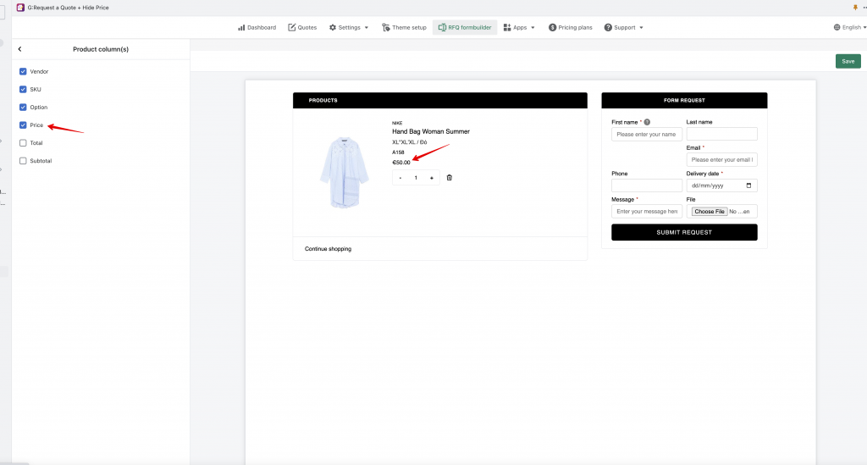867x465 pixels.
Task: Open the Apps dropdown menu
Action: click(x=519, y=28)
